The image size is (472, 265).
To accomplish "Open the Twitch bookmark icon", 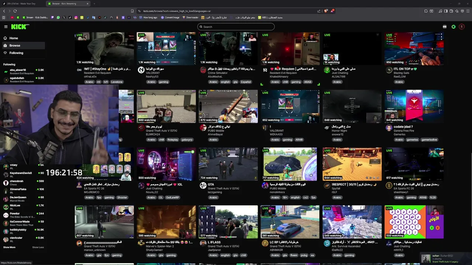I will coord(52,17).
